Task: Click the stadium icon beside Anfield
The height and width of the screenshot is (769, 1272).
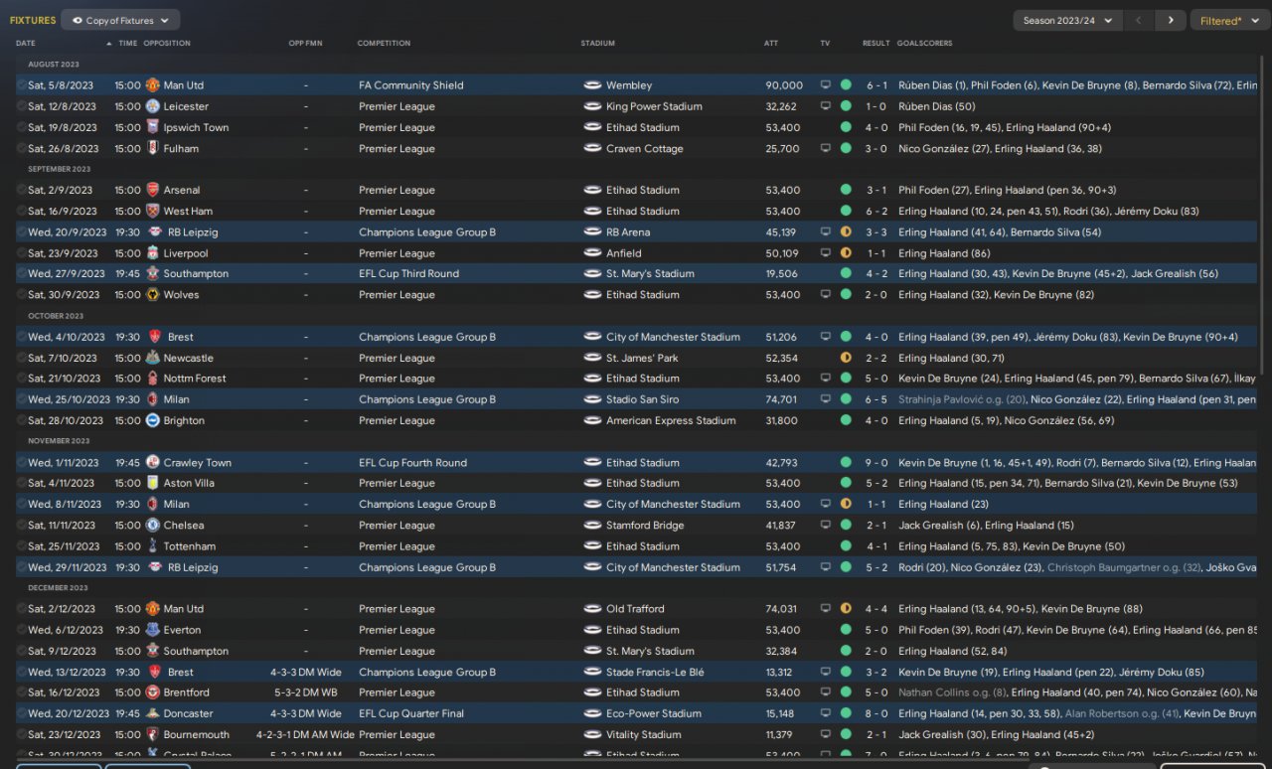Action: (592, 253)
